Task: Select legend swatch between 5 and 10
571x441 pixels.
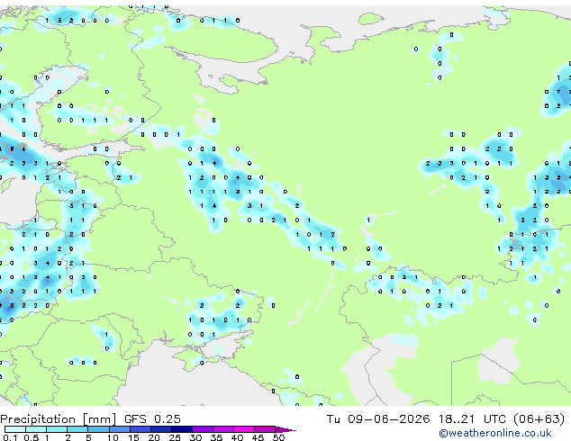Action: tap(99, 429)
